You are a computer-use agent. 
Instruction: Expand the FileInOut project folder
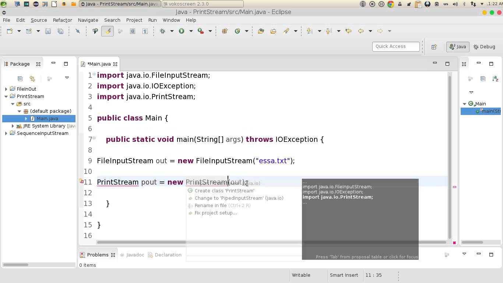(6, 89)
